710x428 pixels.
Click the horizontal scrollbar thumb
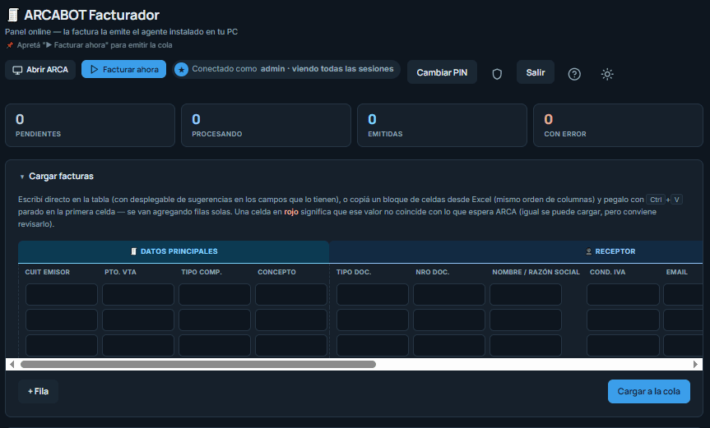coord(198,364)
